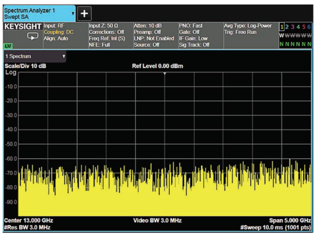Select trace number 5 indicator
317x235 pixels.
click(304, 27)
